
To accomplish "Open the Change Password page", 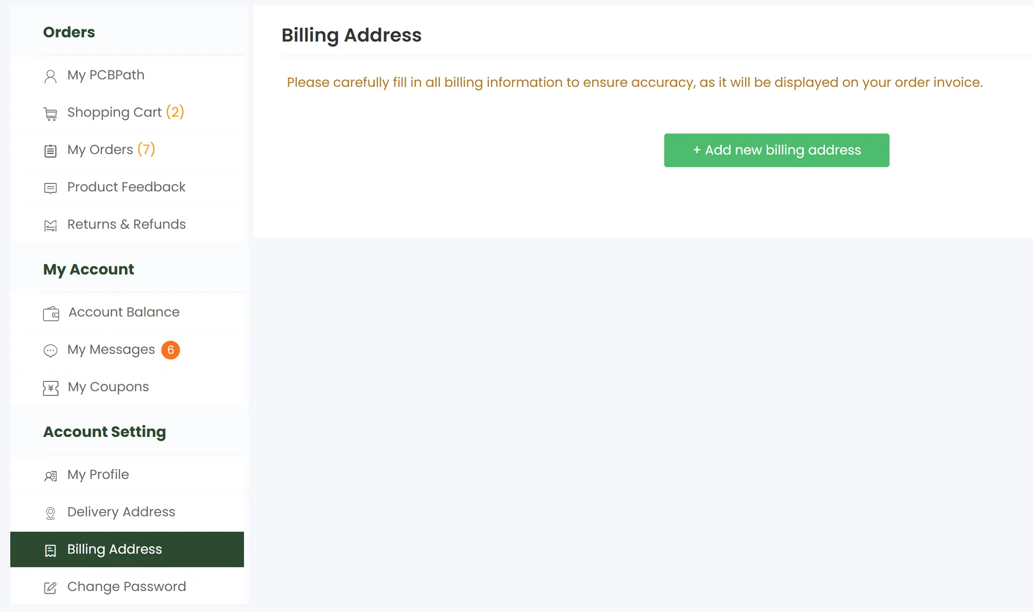I will (x=126, y=587).
